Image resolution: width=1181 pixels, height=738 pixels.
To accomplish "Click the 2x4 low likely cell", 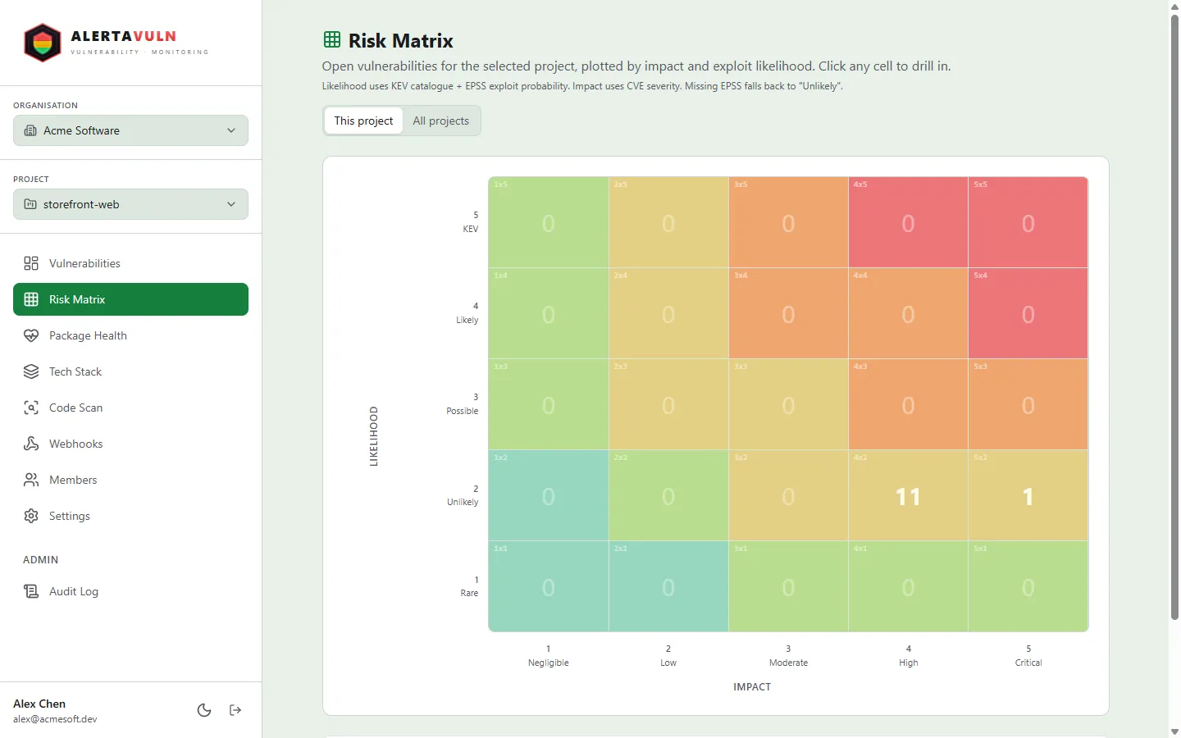I will [x=668, y=313].
